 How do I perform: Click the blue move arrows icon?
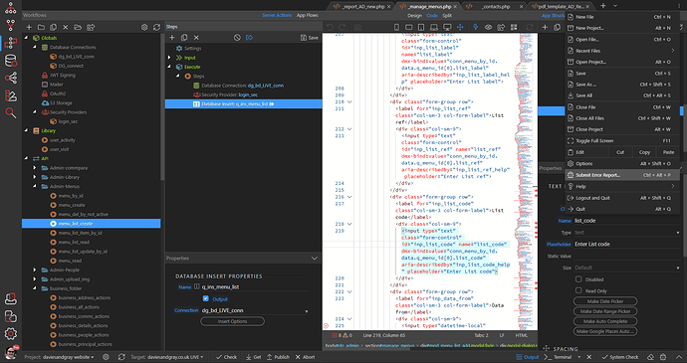460,27
